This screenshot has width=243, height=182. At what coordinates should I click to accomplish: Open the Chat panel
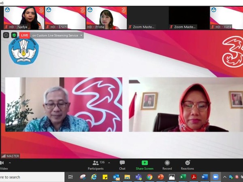tap(122, 165)
